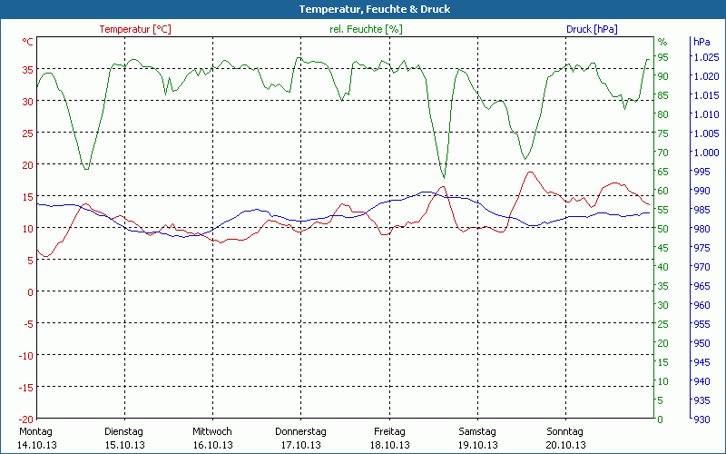Click the blue pressure axis value "1.025"
726x454 pixels.
pos(706,57)
